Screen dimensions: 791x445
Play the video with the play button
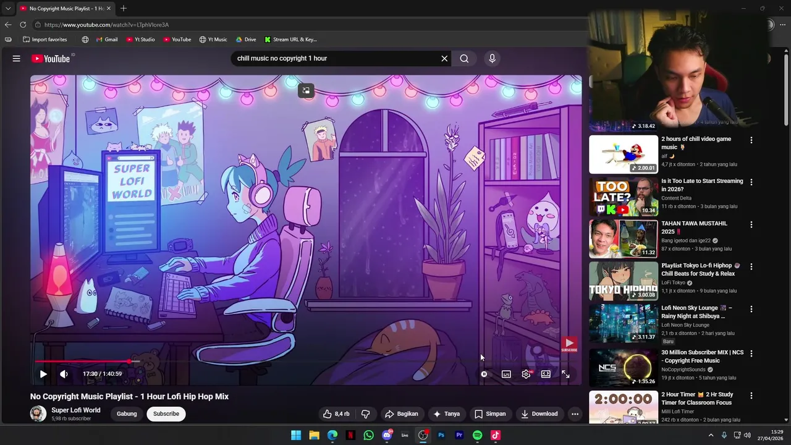(x=43, y=374)
